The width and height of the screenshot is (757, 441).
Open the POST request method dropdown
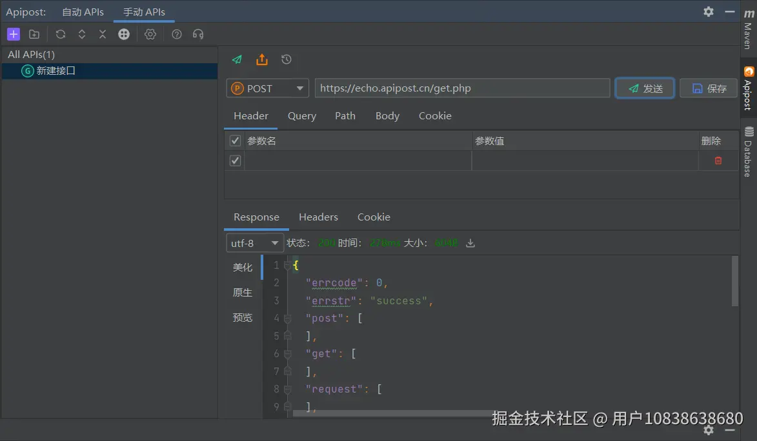267,88
